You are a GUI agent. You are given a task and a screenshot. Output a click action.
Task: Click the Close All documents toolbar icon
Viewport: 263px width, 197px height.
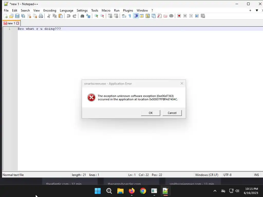(x=35, y=16)
